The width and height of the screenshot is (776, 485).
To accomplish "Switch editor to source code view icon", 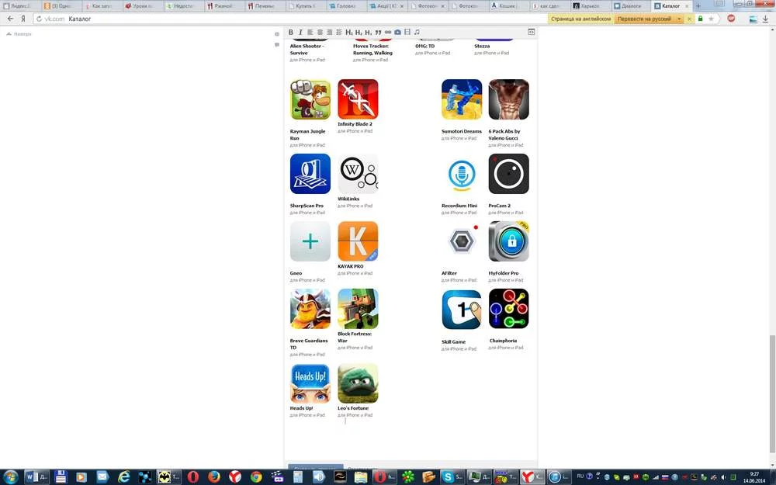I will point(531,32).
